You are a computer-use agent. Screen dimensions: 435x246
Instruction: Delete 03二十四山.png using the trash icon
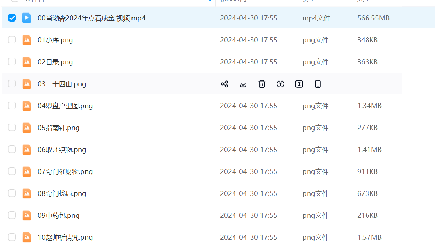(x=262, y=84)
